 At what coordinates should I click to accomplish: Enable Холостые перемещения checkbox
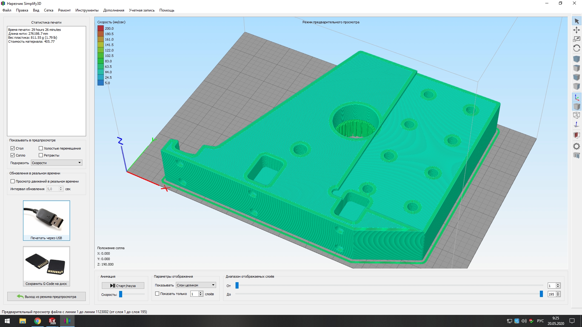(41, 148)
